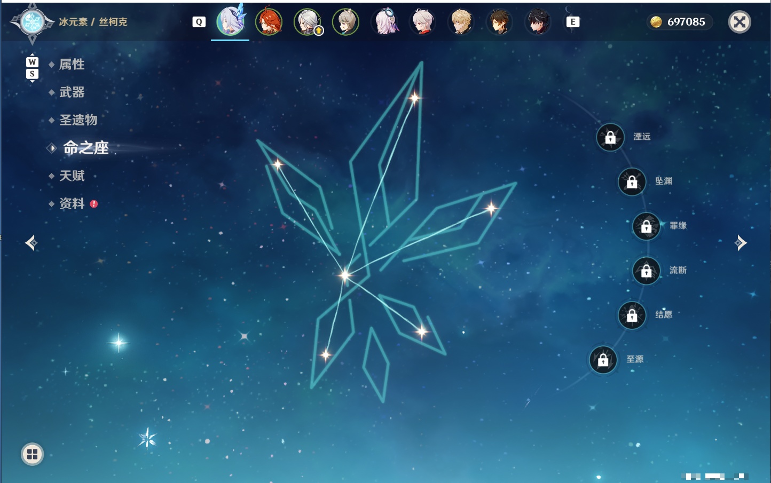Open the locked 结愿 constellation node

pos(632,315)
